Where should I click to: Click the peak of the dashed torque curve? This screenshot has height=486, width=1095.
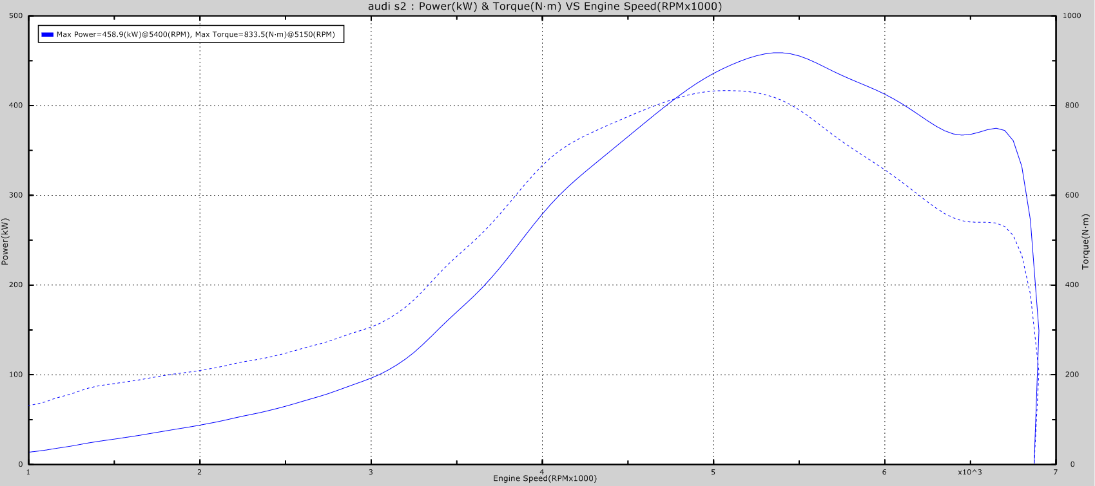pyautogui.click(x=726, y=90)
